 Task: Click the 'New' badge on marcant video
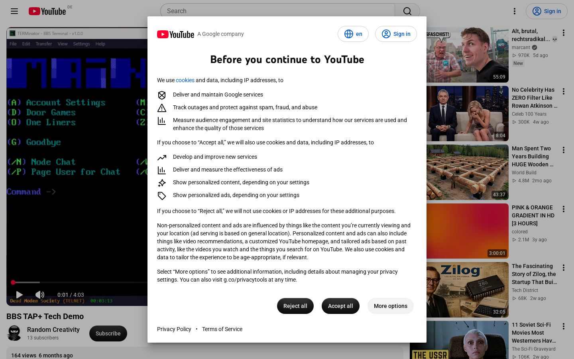[x=518, y=63]
